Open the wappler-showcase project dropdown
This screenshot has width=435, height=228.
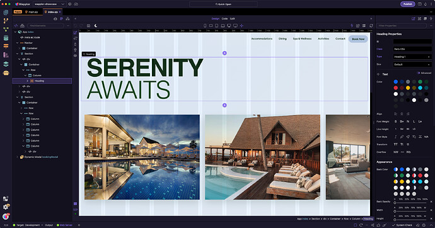pos(49,4)
